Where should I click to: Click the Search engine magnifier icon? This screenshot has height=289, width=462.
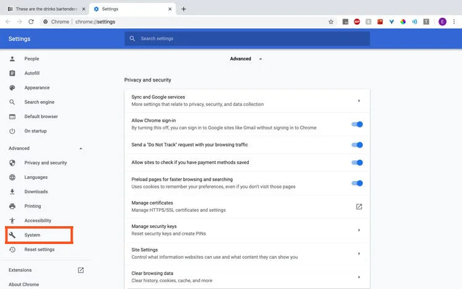point(12,102)
